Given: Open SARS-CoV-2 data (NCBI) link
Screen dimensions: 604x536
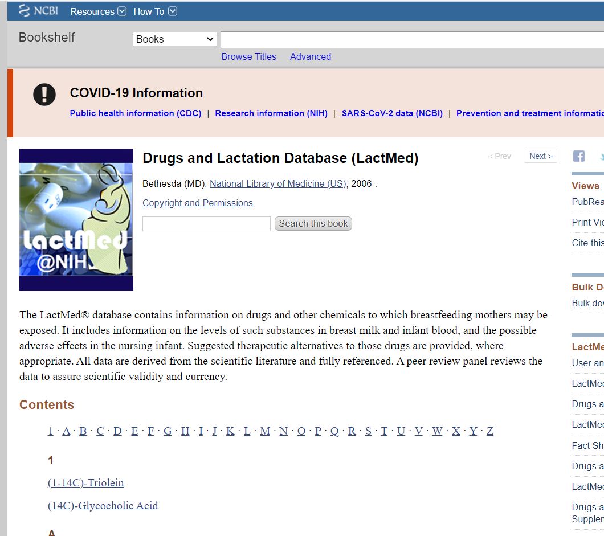Looking at the screenshot, I should click(392, 113).
